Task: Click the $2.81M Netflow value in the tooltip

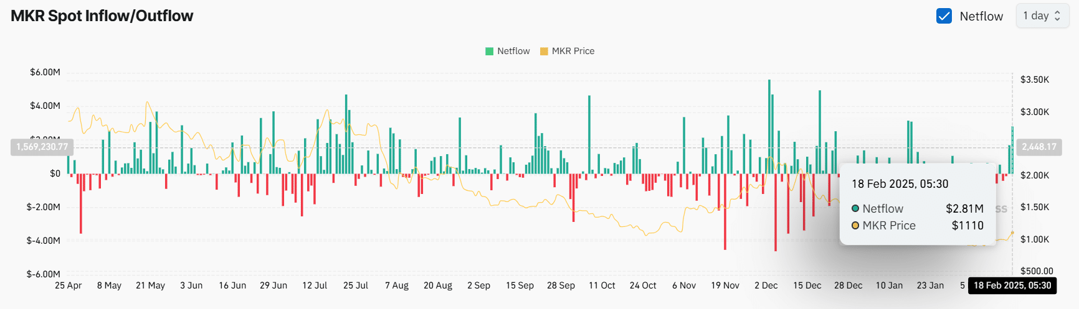Action: (964, 208)
